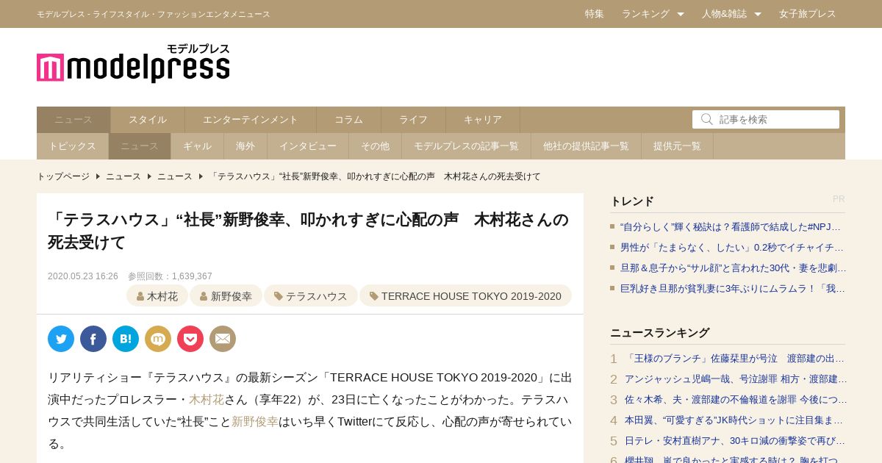The width and height of the screenshot is (882, 463).
Task: Click the 新野俊幸 person tag
Action: pos(226,296)
